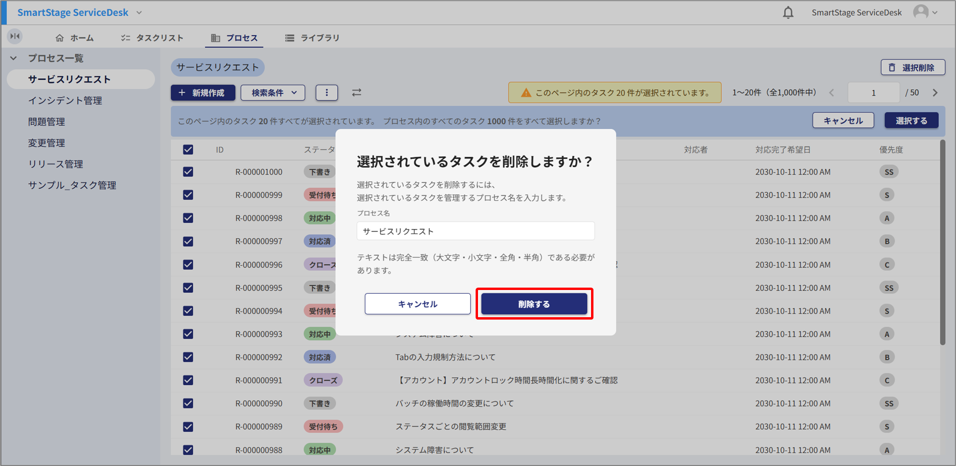Screen dimensions: 956x466
Task: Open the user avatar account menu
Action: pyautogui.click(x=925, y=12)
